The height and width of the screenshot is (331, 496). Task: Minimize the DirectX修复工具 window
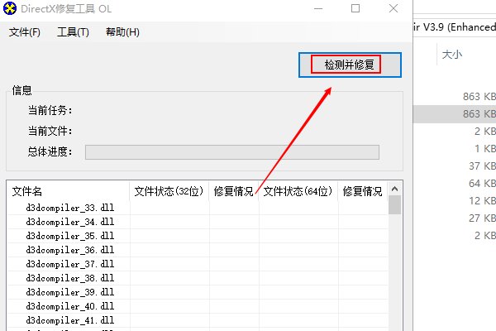[x=318, y=8]
